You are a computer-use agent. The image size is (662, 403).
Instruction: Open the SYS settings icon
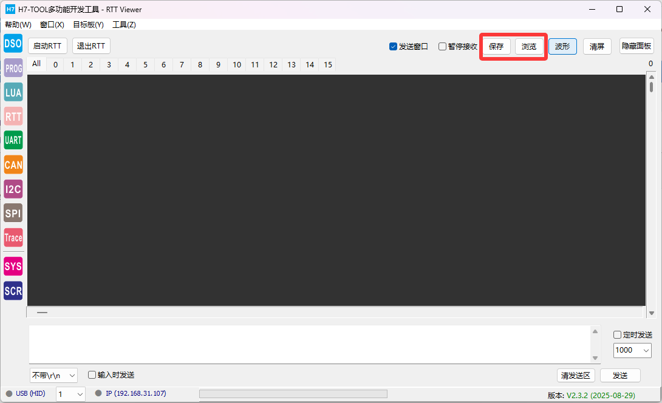point(13,266)
